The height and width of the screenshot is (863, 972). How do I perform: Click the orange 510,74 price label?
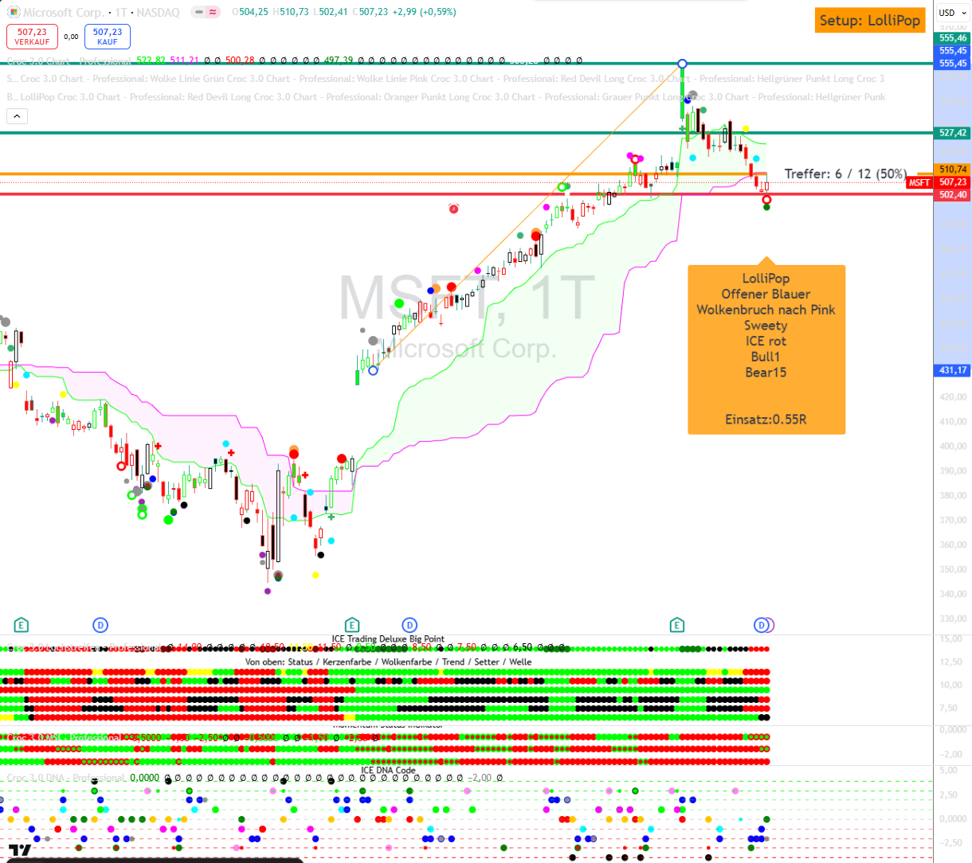click(952, 170)
